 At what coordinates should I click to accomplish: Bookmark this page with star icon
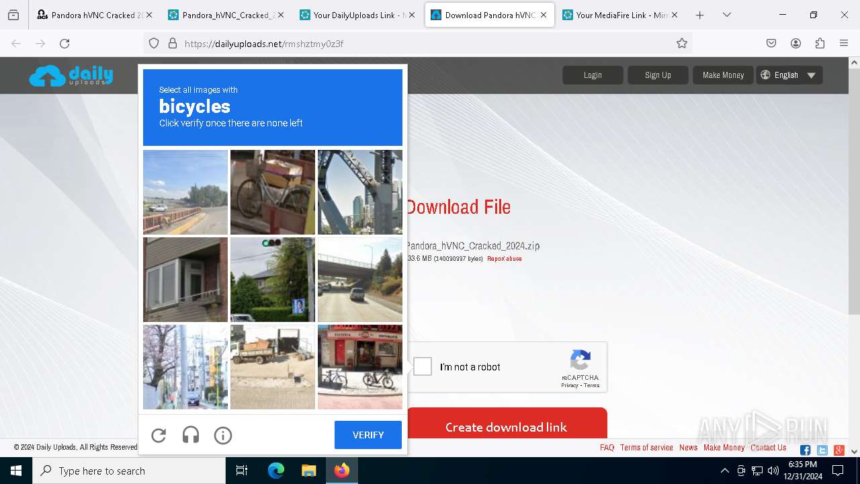pos(682,43)
